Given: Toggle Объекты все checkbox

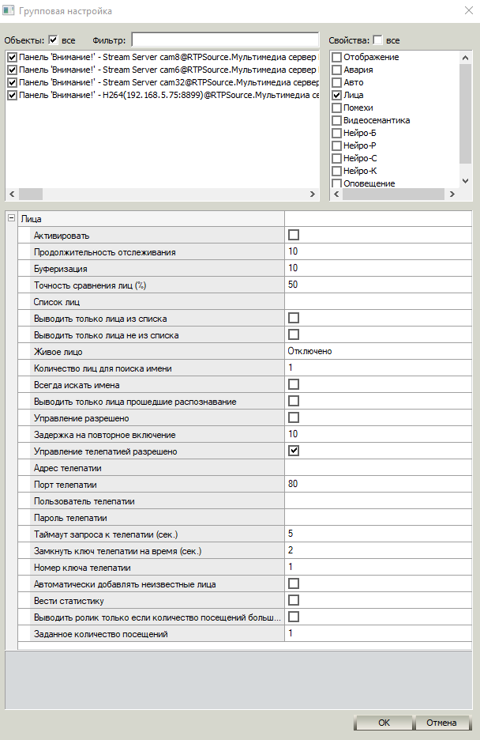Looking at the screenshot, I should point(53,40).
